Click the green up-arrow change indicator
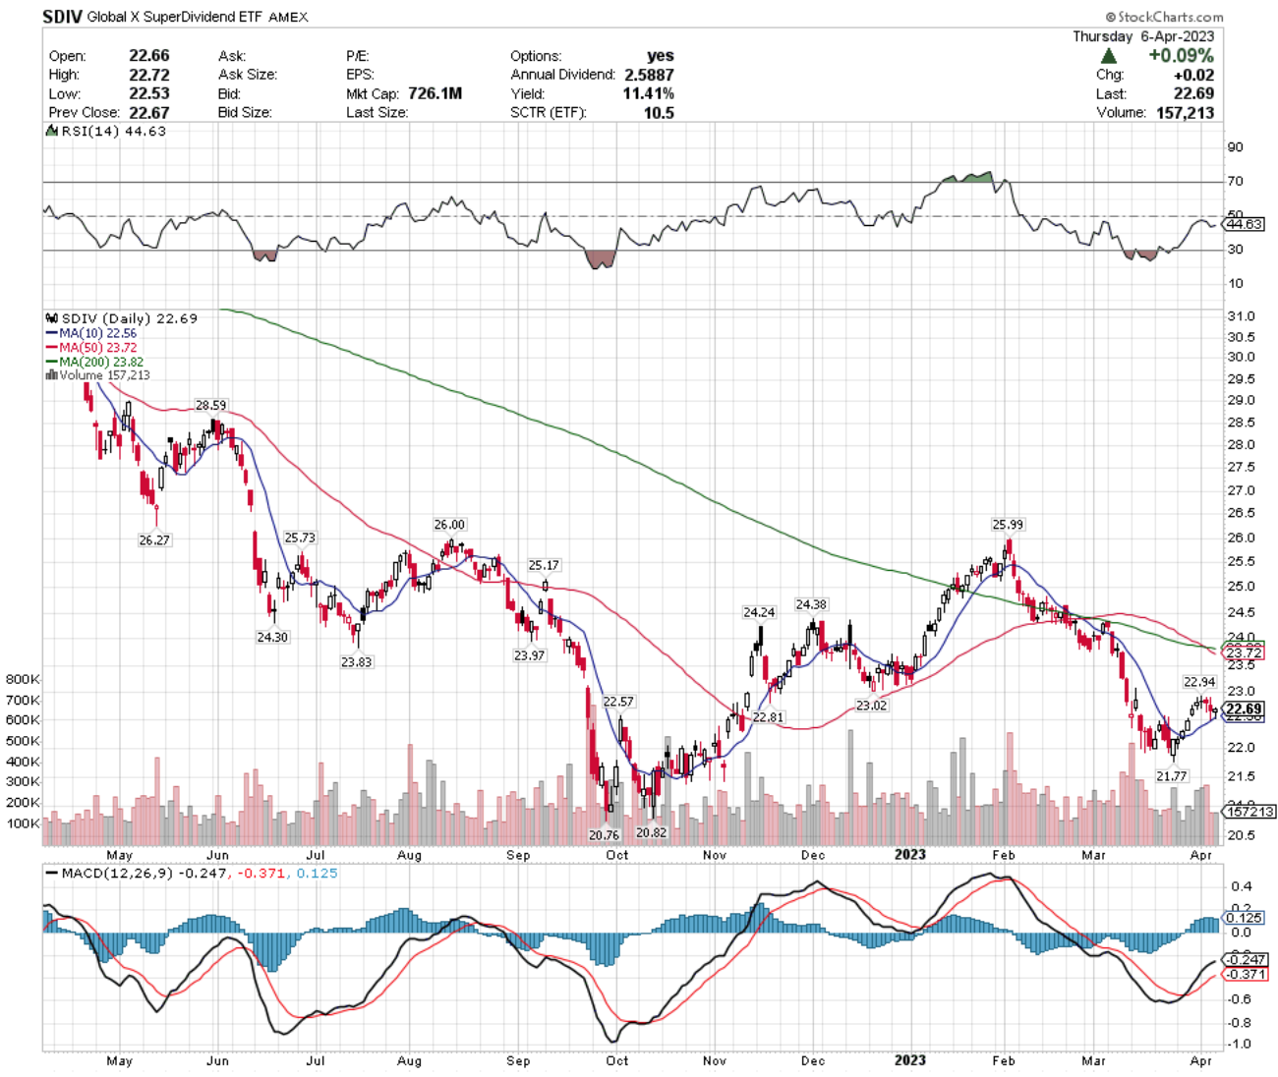 pyautogui.click(x=1109, y=56)
